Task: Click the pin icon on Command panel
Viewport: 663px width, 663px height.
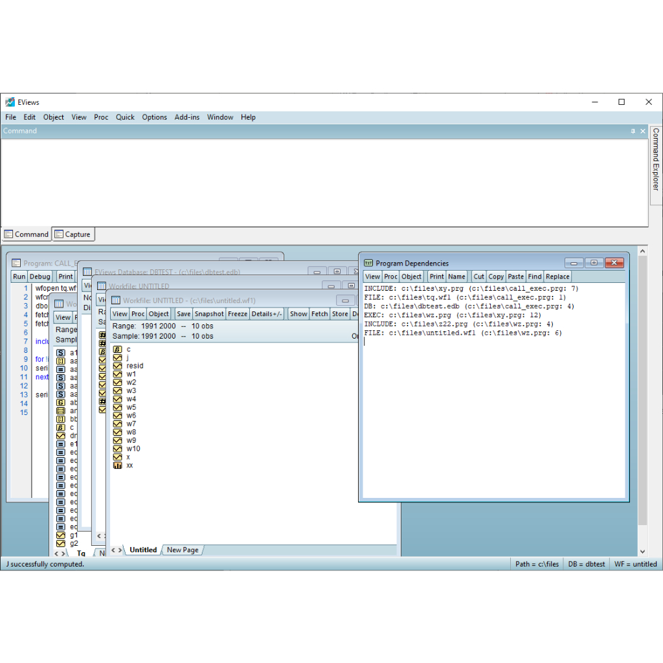Action: [x=633, y=131]
